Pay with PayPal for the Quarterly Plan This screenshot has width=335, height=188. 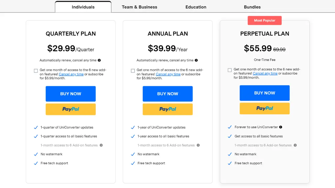click(71, 109)
